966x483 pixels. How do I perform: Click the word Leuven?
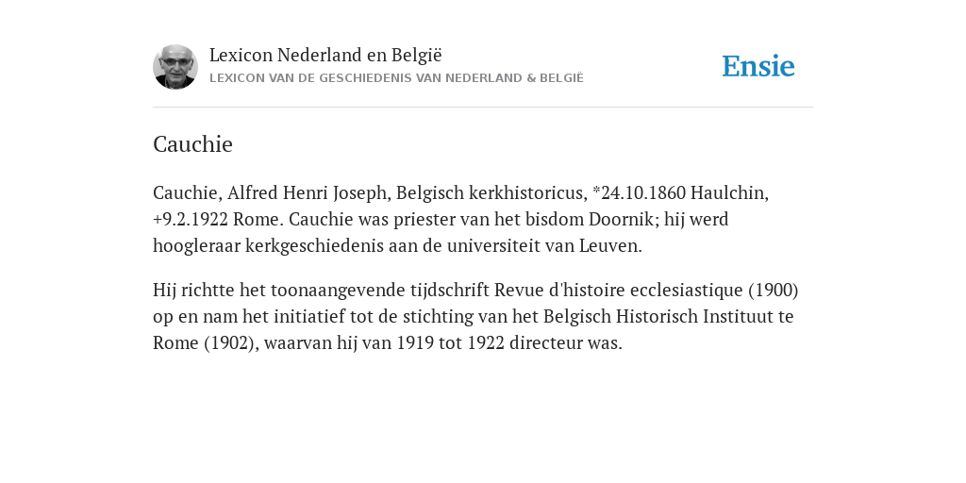tap(610, 246)
